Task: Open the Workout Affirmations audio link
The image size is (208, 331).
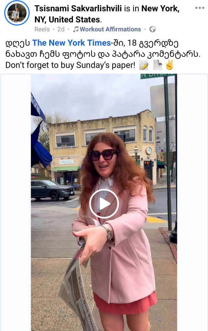Action: pos(110,29)
